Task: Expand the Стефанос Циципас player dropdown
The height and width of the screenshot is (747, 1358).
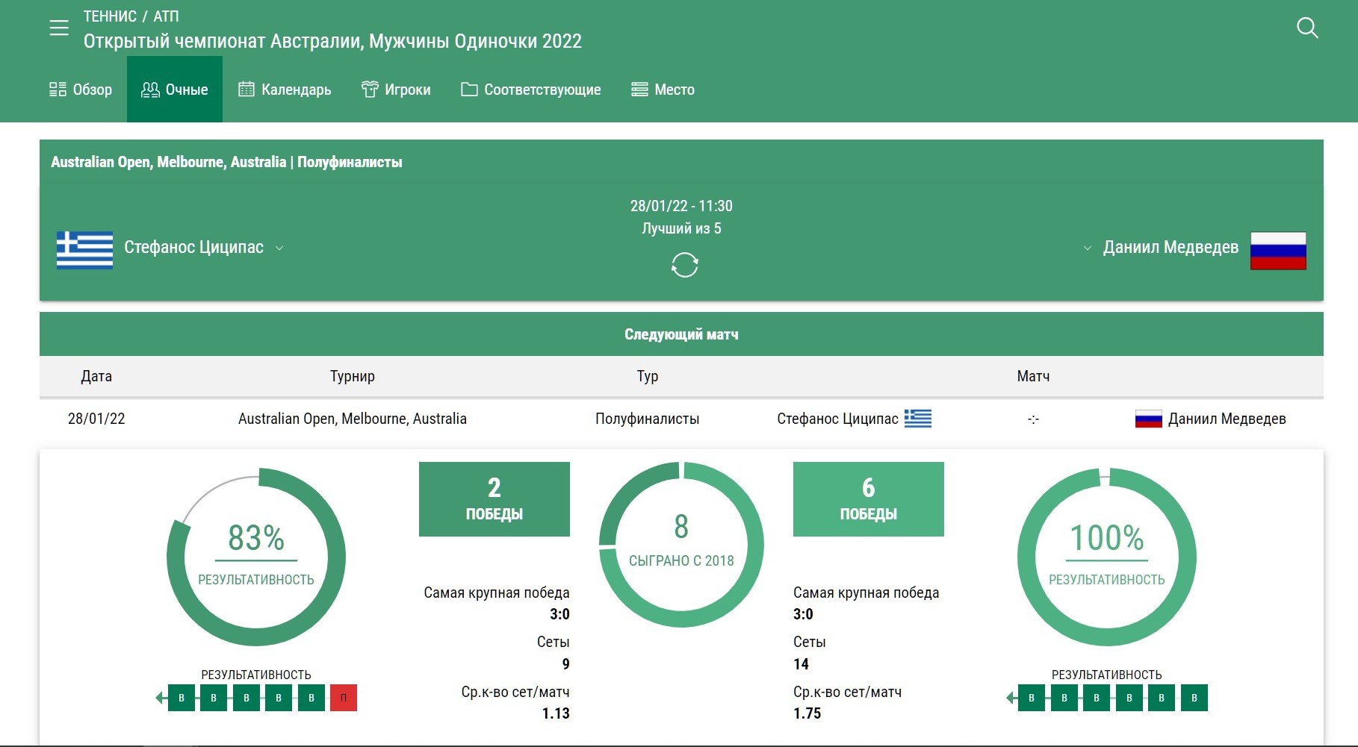Action: click(x=279, y=248)
